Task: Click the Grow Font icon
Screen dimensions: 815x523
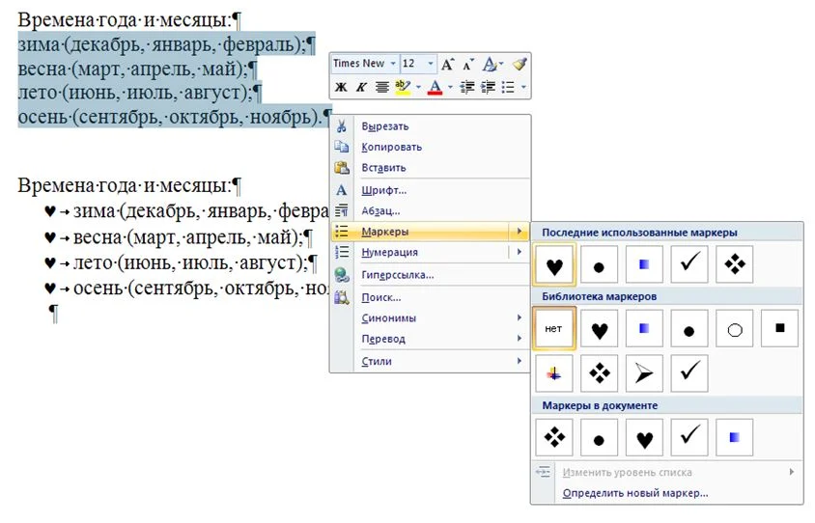Action: point(447,64)
